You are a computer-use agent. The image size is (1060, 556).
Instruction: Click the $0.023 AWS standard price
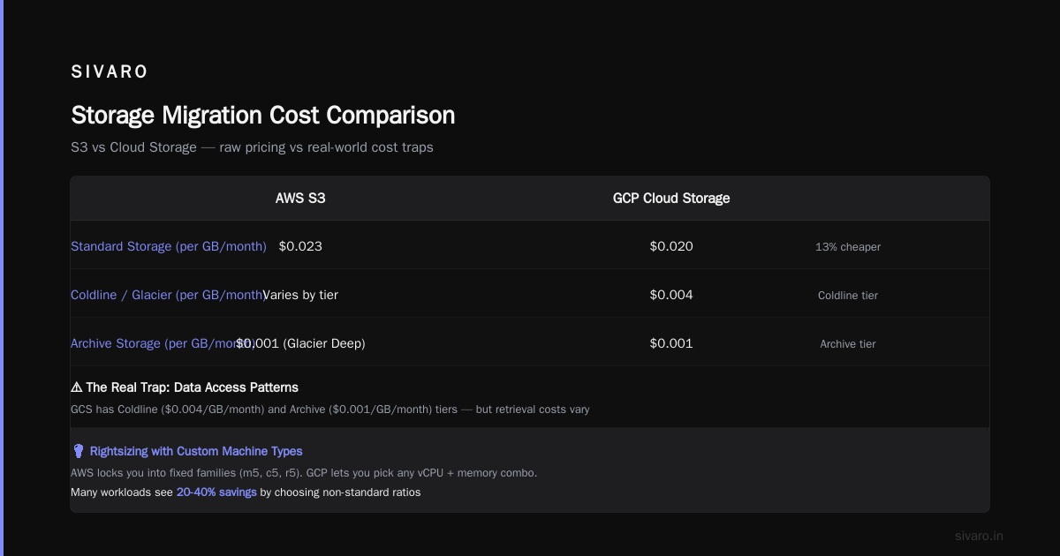tap(300, 246)
